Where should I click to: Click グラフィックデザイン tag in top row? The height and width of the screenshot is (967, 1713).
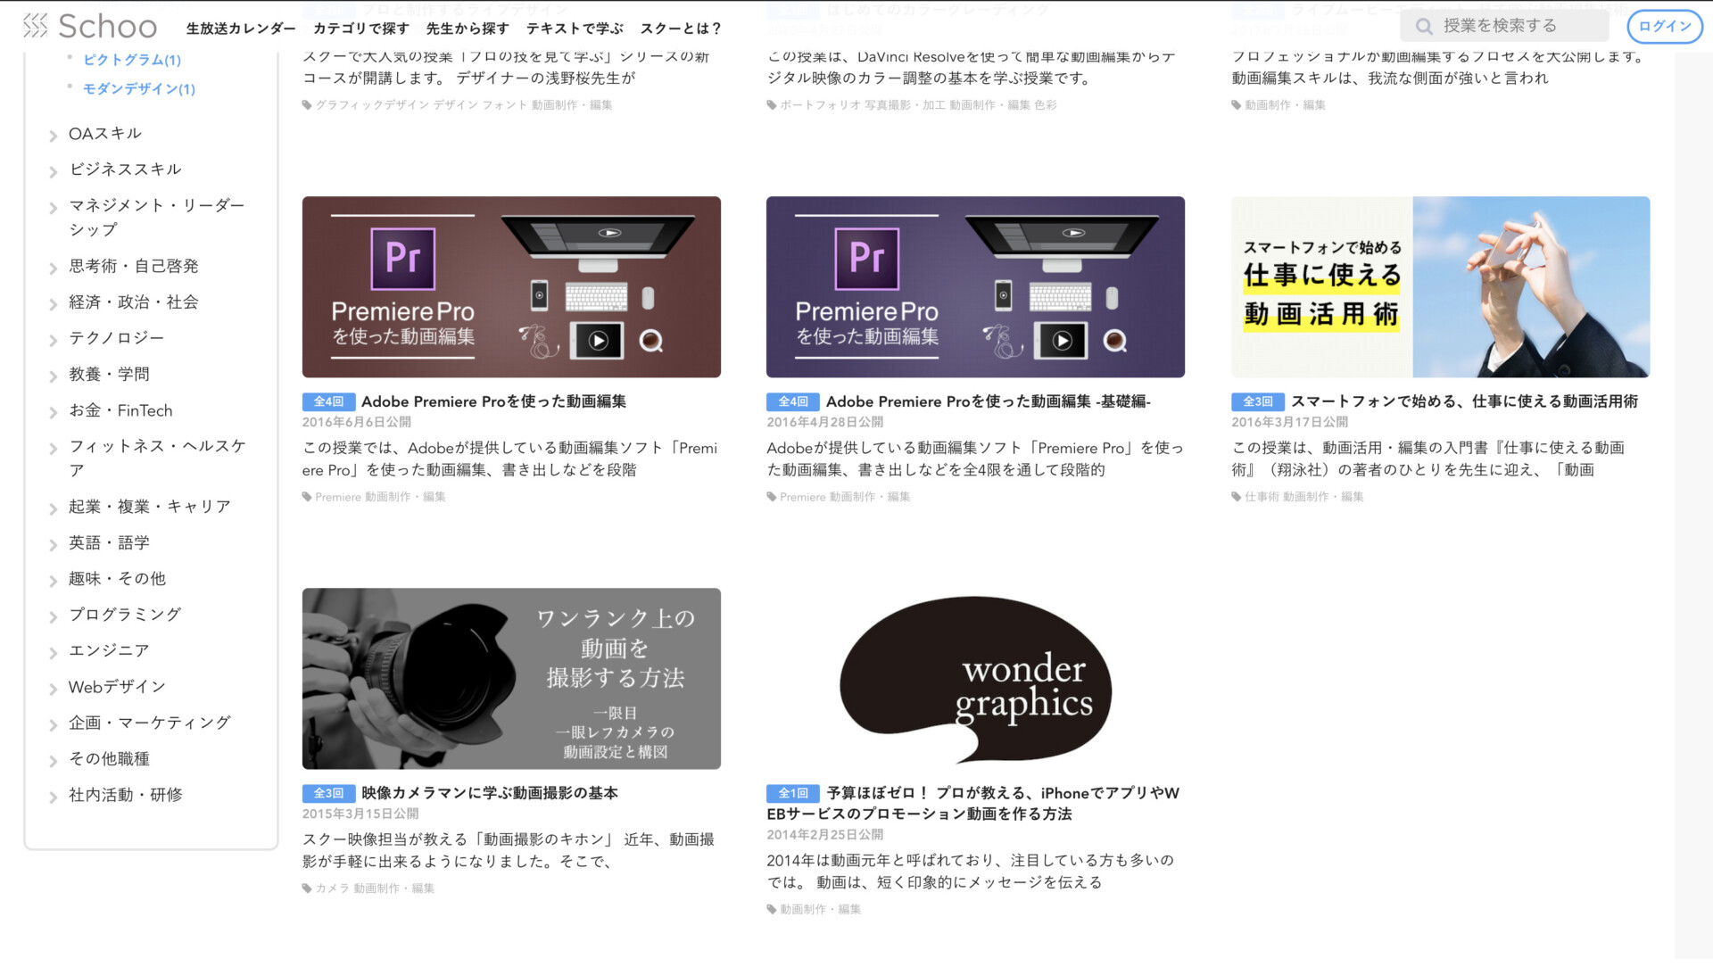tap(372, 106)
